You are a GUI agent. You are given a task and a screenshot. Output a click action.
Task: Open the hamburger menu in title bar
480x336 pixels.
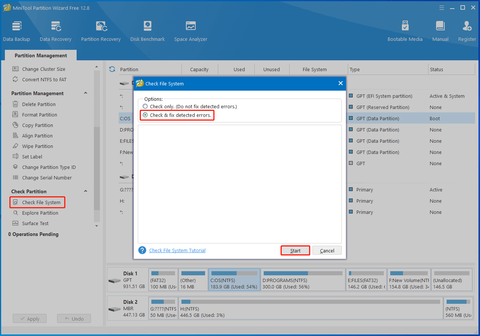click(x=442, y=7)
